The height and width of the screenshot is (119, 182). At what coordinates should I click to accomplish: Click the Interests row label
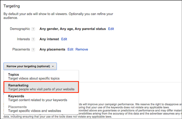(x=24, y=39)
